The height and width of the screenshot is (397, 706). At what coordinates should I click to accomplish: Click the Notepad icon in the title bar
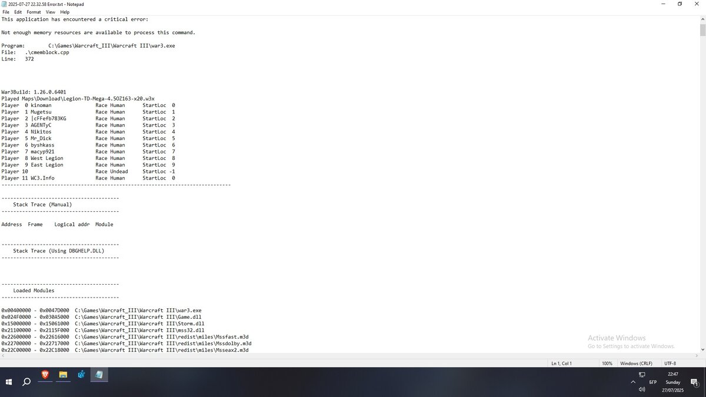(4, 4)
